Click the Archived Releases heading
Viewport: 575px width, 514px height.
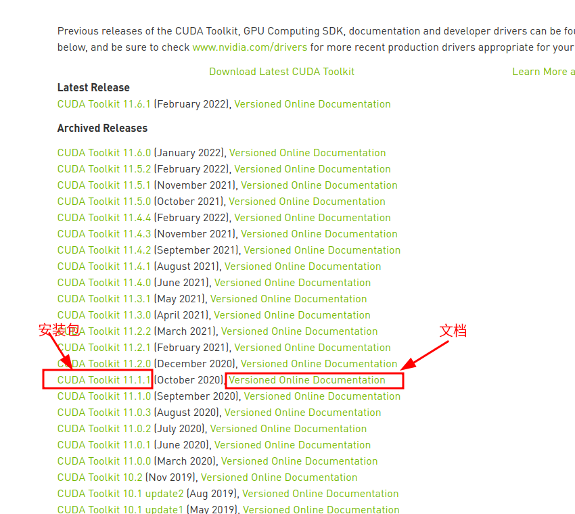pos(102,128)
